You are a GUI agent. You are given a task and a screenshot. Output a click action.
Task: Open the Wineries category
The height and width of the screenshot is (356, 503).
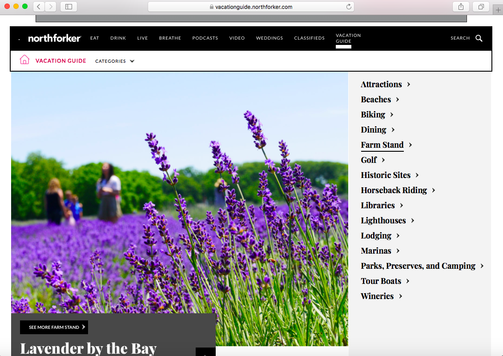[x=377, y=296]
